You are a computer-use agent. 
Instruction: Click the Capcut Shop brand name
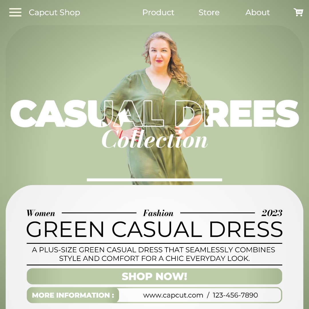click(54, 12)
